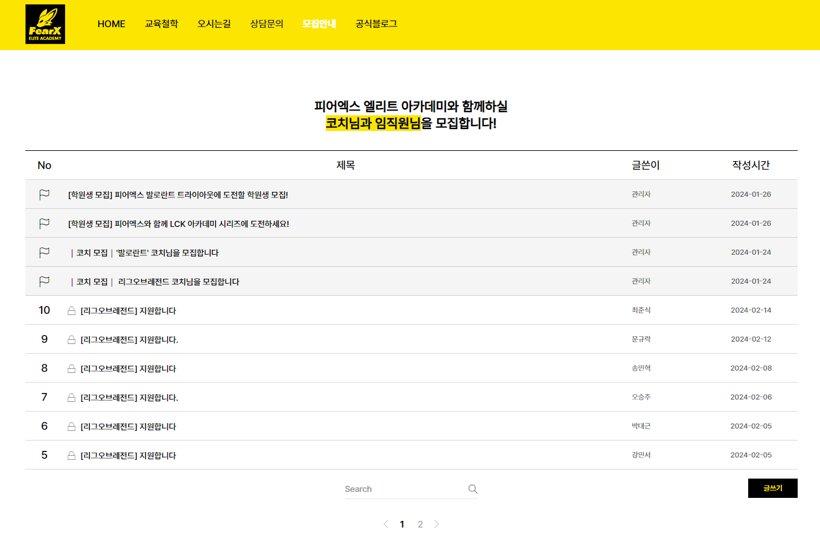Open the 리그오브레전드 코치님을 모집합니다 post
Screen dimensions: 820x551
click(x=155, y=281)
